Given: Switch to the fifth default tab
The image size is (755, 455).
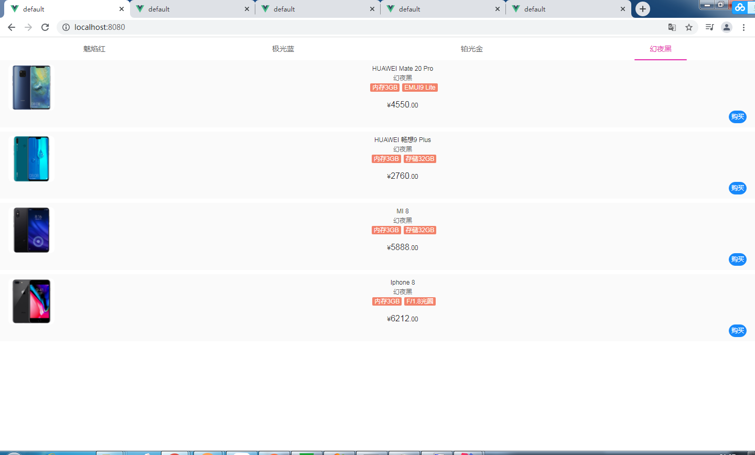Looking at the screenshot, I should pos(568,9).
